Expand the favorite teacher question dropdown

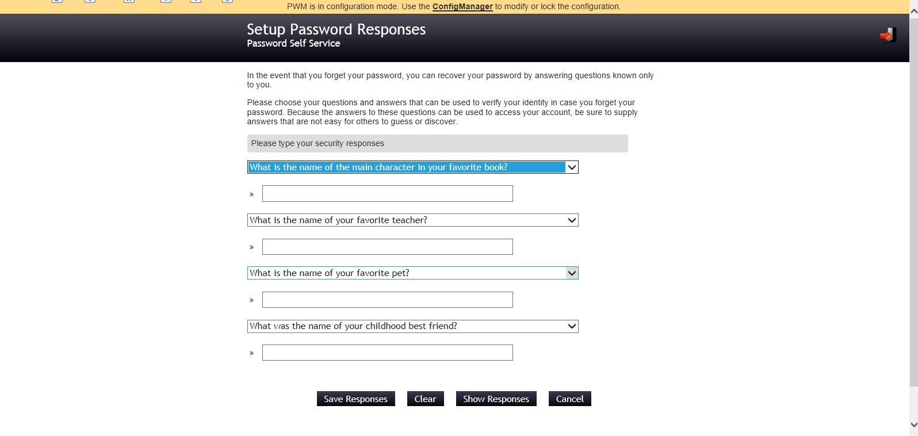coord(412,220)
